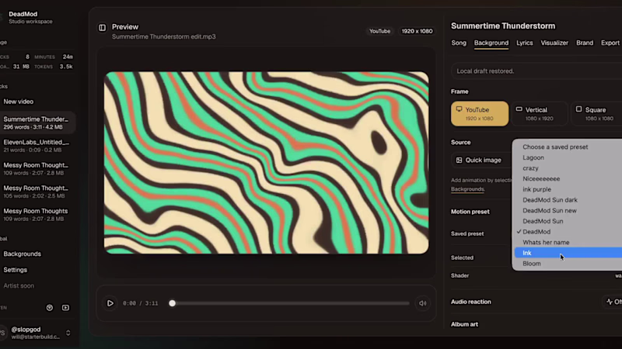Image resolution: width=622 pixels, height=349 pixels.
Task: Click the video icon in the sidebar footer
Action: pyautogui.click(x=65, y=307)
